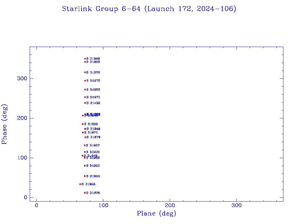Click the 0 tick label on Phase axis
298x224 pixels.
26,197
